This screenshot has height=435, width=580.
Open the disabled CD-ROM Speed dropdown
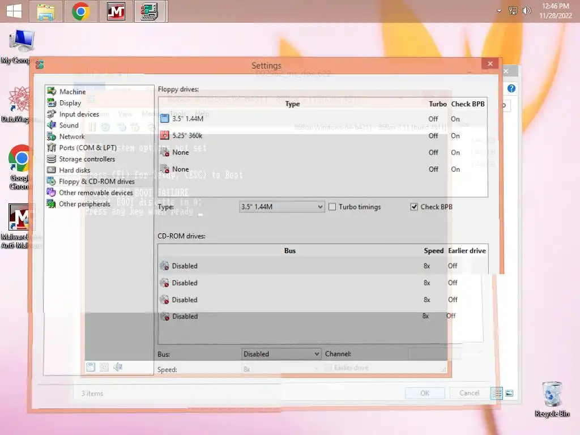point(280,369)
